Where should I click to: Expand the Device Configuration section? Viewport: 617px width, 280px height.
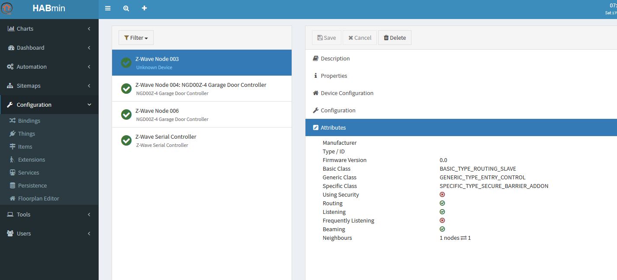[x=347, y=93]
